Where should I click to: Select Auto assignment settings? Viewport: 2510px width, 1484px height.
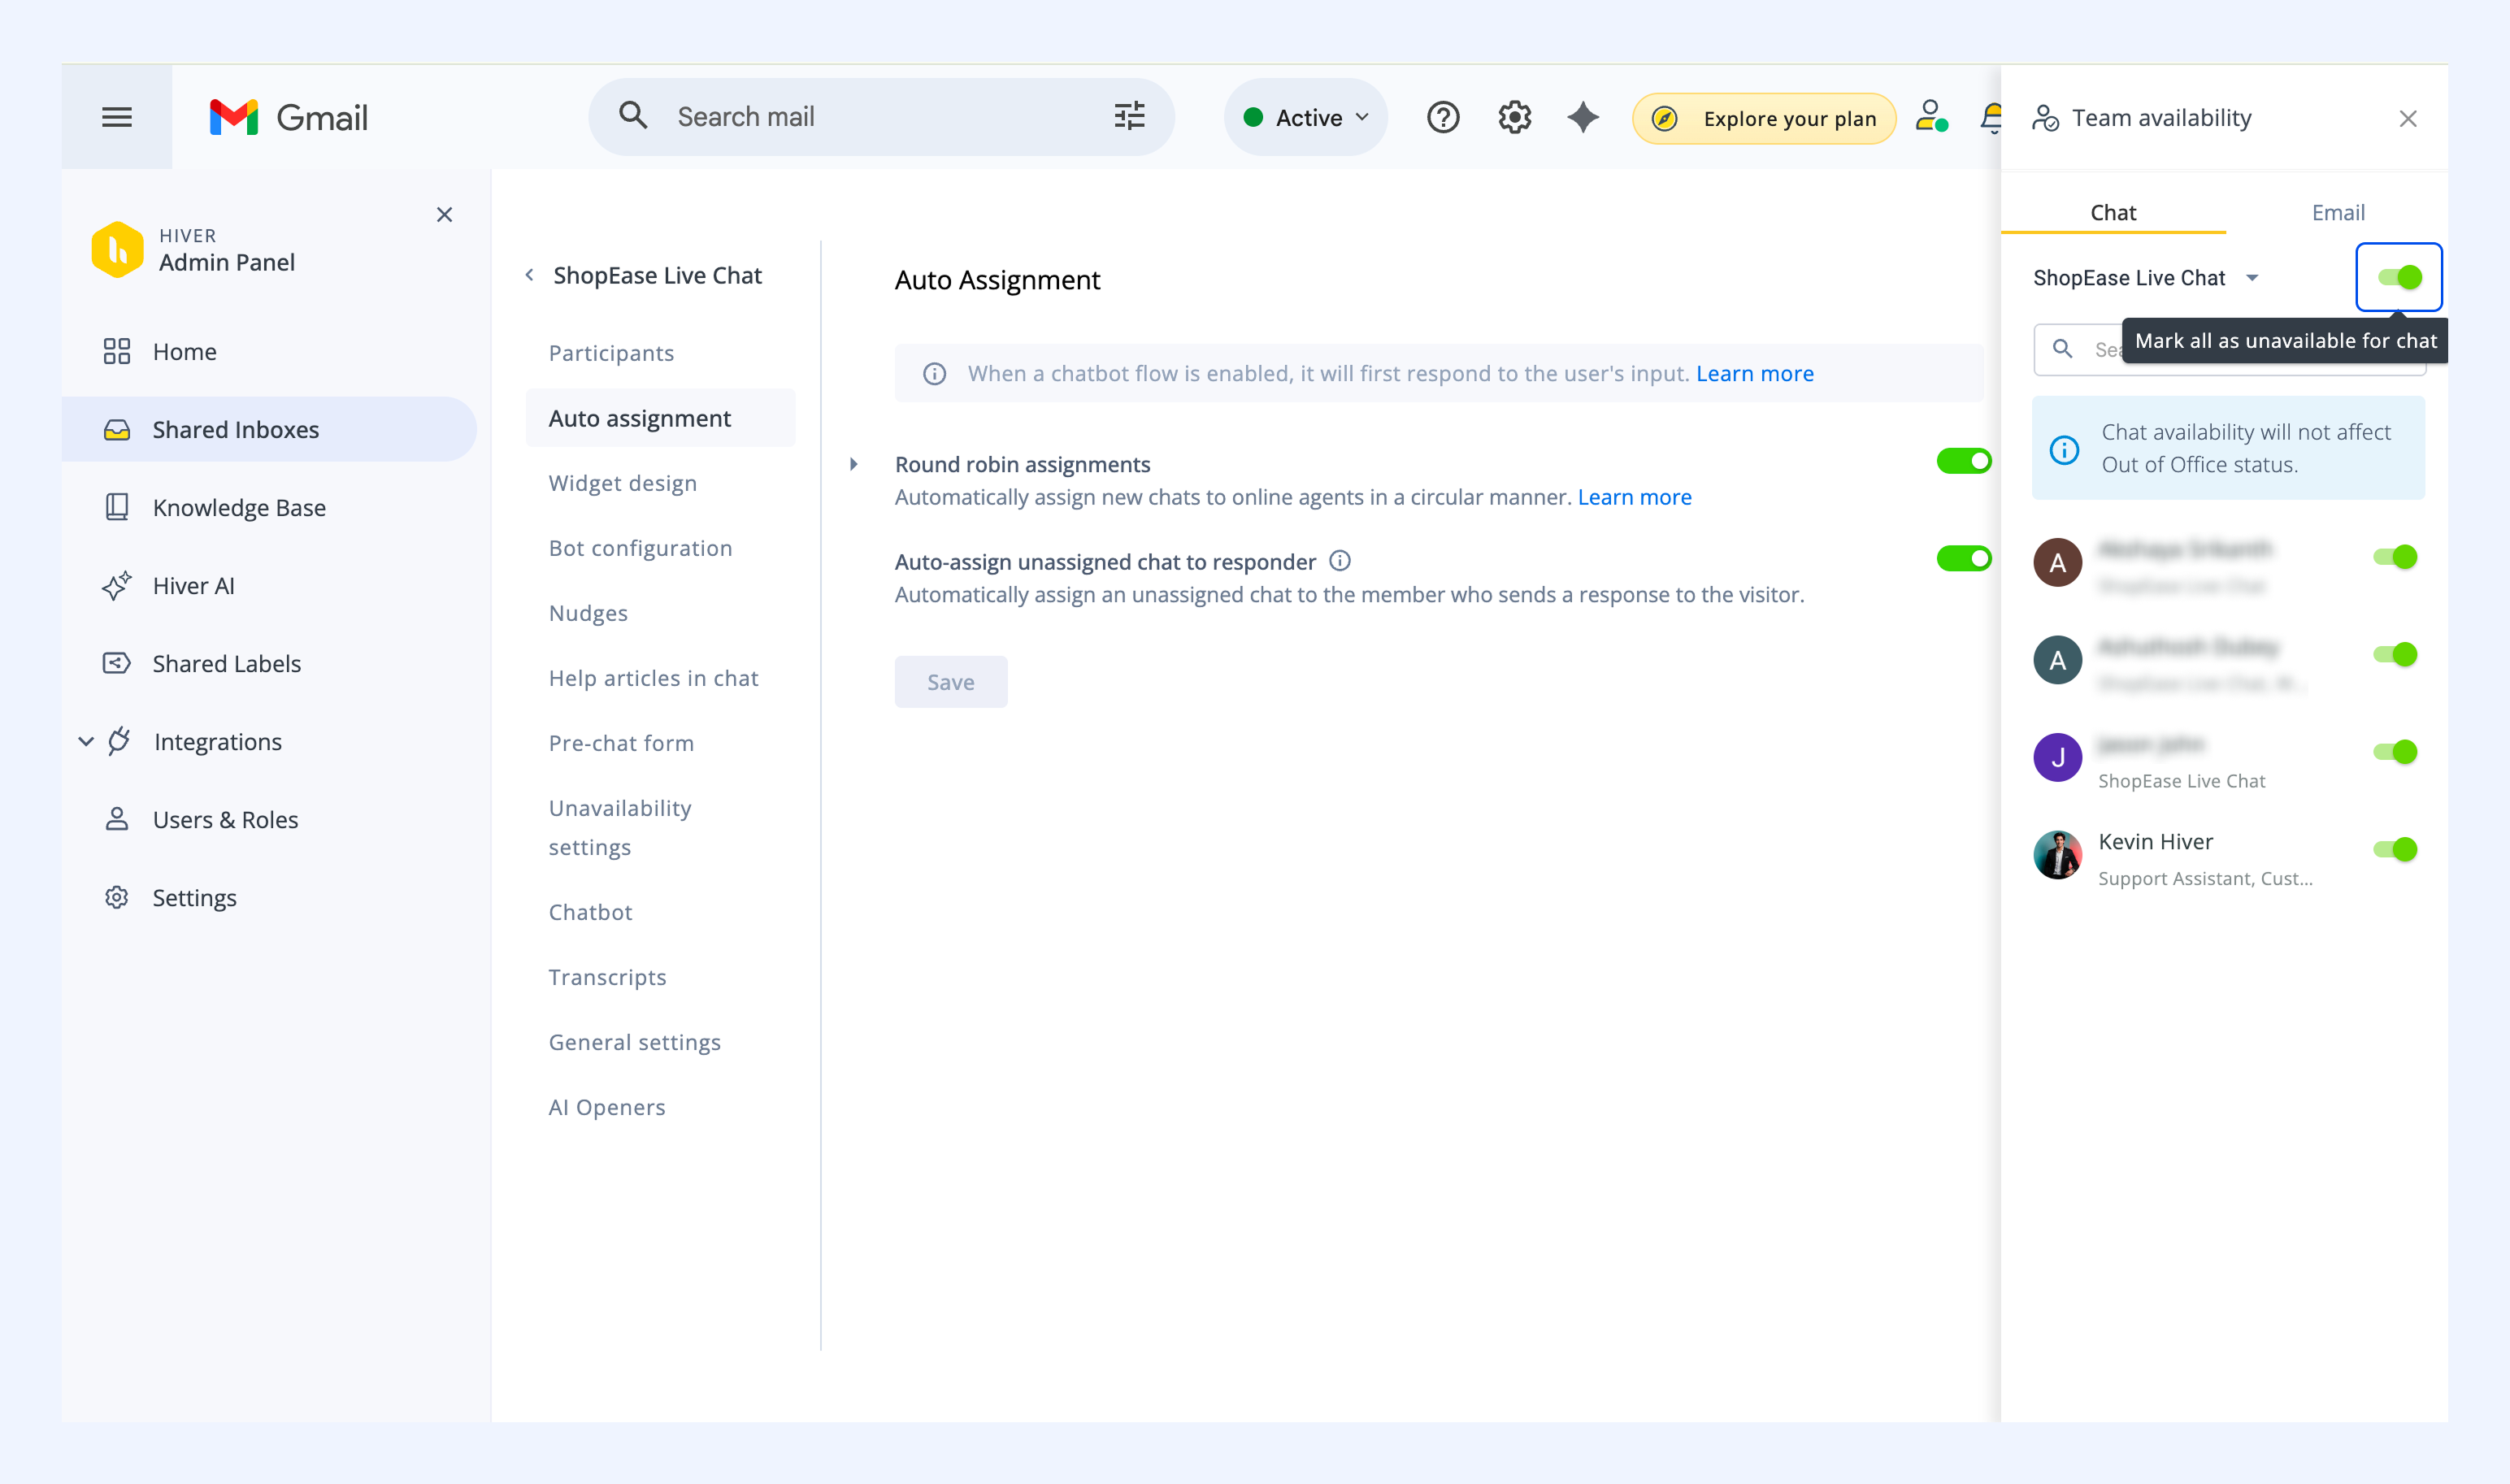[660, 418]
